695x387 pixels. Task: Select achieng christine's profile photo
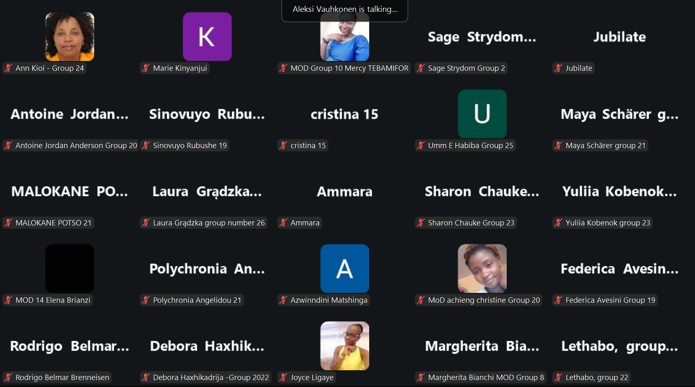tap(482, 268)
